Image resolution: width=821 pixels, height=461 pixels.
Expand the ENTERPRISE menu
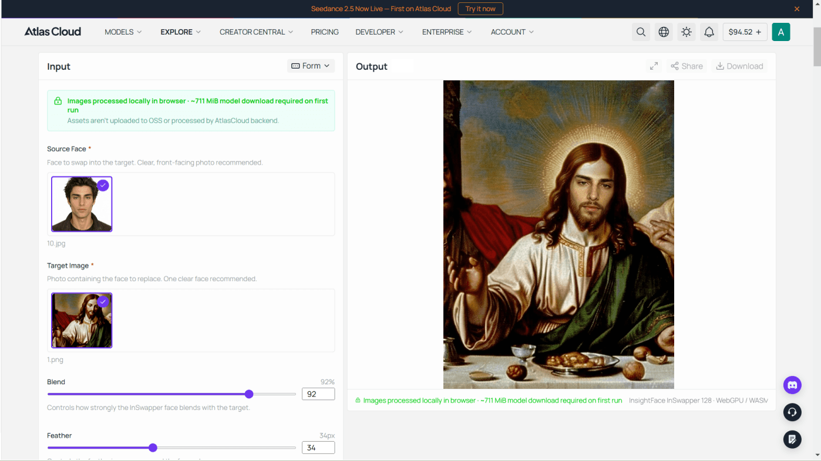point(447,32)
